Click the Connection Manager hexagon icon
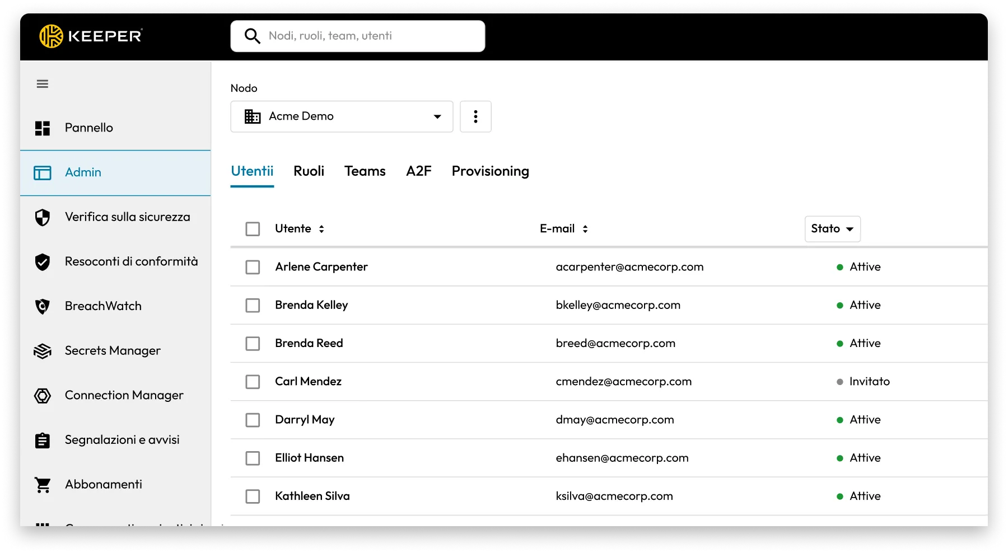The height and width of the screenshot is (553, 1008). click(43, 396)
